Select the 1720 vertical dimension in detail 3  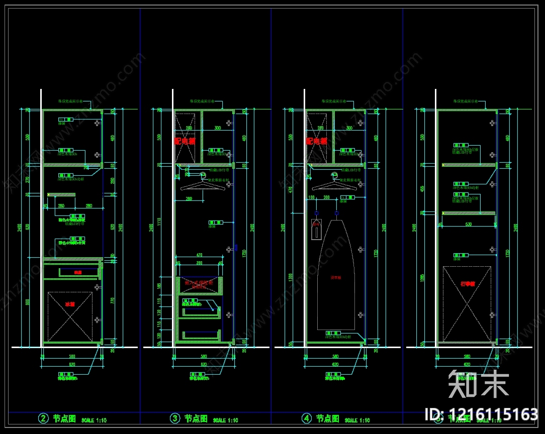point(244,254)
